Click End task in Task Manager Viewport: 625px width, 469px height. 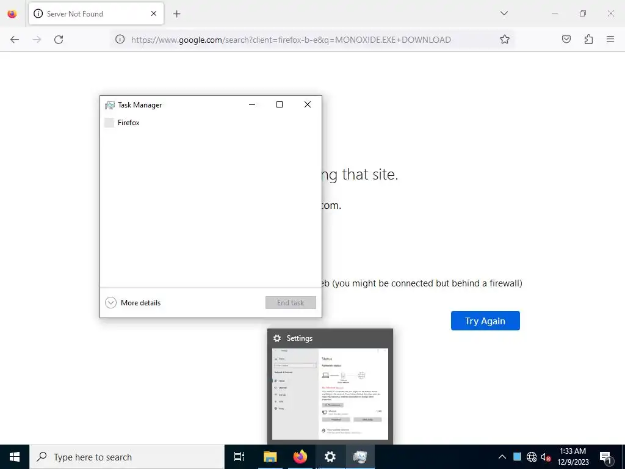291,303
